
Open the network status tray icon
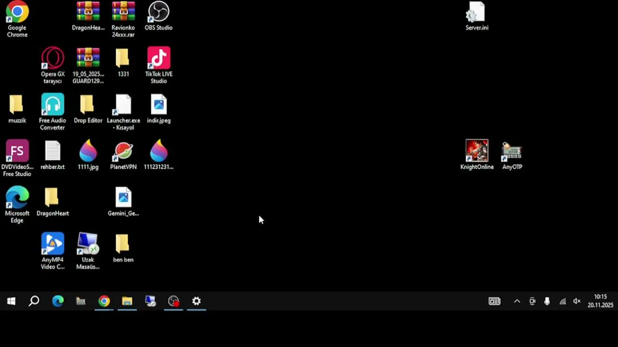tap(562, 301)
